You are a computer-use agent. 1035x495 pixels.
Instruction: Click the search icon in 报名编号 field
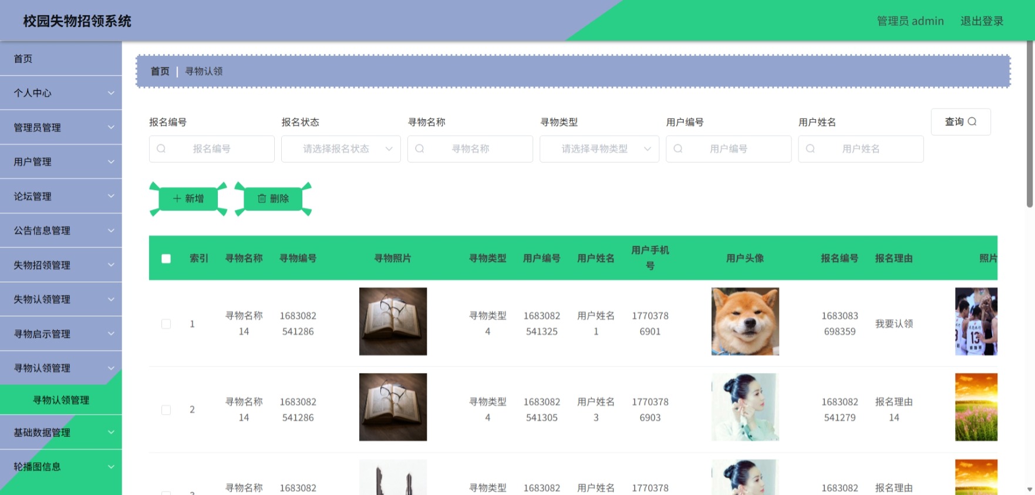(161, 149)
